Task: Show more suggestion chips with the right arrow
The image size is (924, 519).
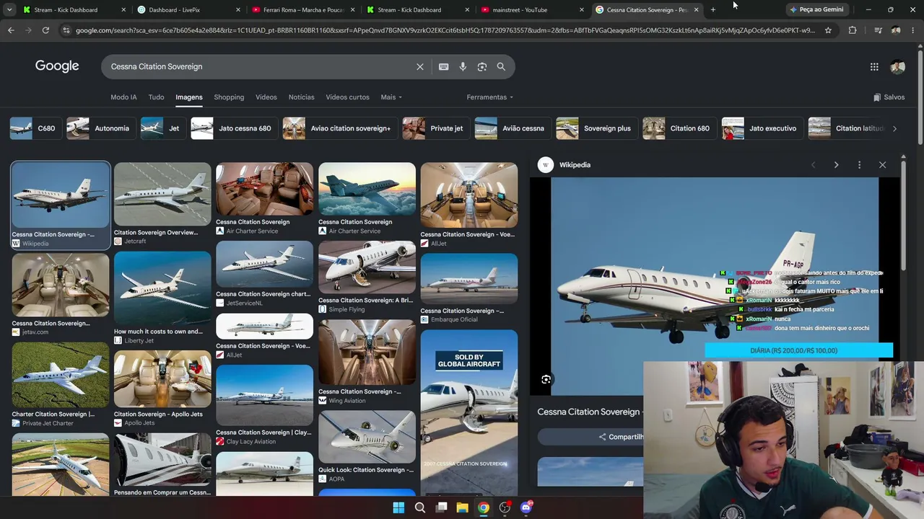Action: (894, 128)
